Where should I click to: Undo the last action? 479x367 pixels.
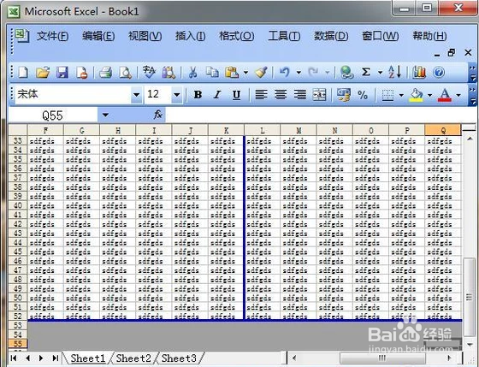[285, 73]
